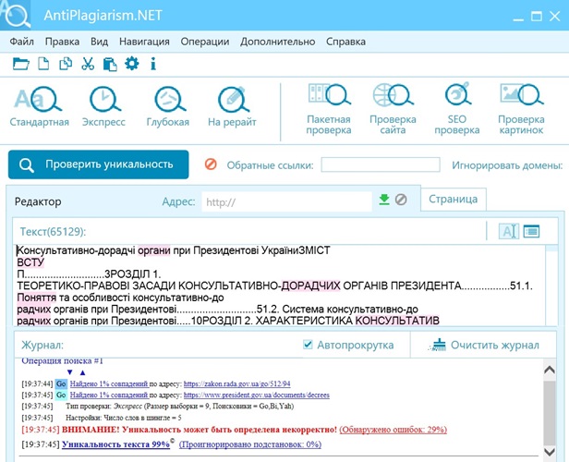
Task: Launch the SEO проверка tool
Action: click(457, 109)
